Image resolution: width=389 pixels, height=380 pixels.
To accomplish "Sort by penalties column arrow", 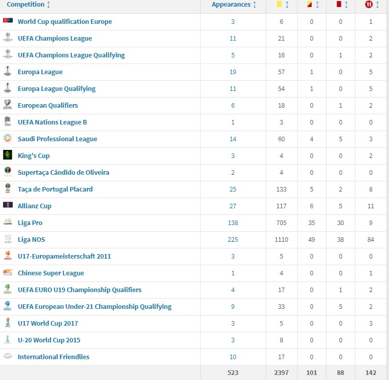I will click(377, 5).
